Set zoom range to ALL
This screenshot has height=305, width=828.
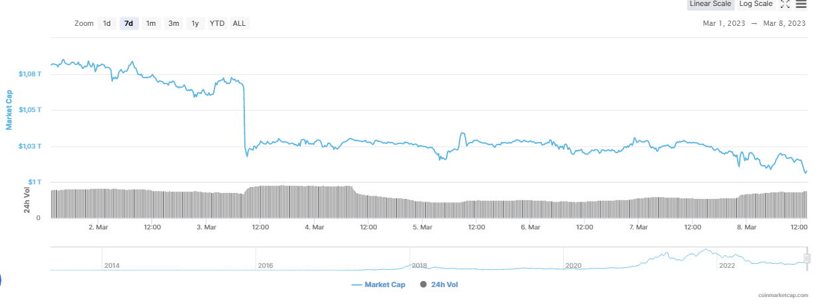tap(239, 23)
